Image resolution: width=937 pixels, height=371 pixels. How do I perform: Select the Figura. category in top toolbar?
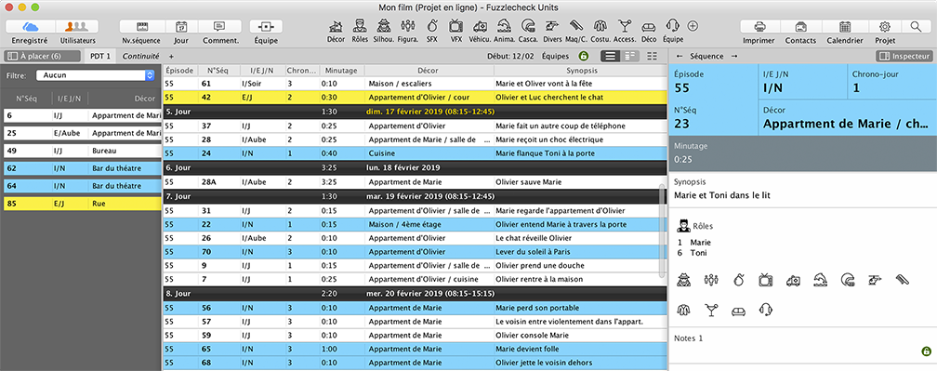[407, 26]
